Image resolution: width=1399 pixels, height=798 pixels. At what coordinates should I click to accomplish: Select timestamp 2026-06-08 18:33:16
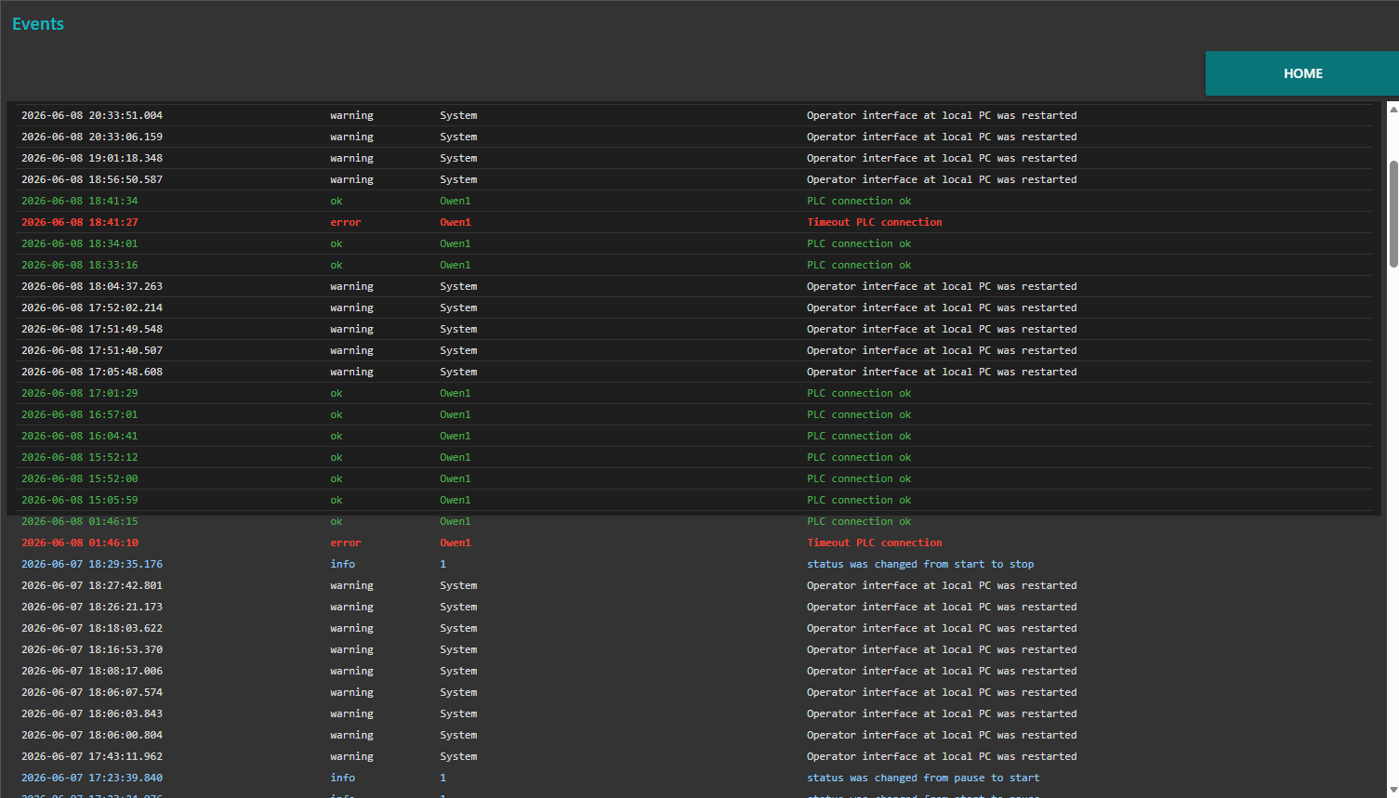(80, 265)
